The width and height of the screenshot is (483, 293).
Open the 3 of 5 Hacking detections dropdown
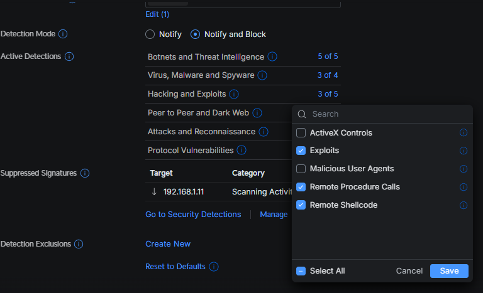pyautogui.click(x=328, y=94)
